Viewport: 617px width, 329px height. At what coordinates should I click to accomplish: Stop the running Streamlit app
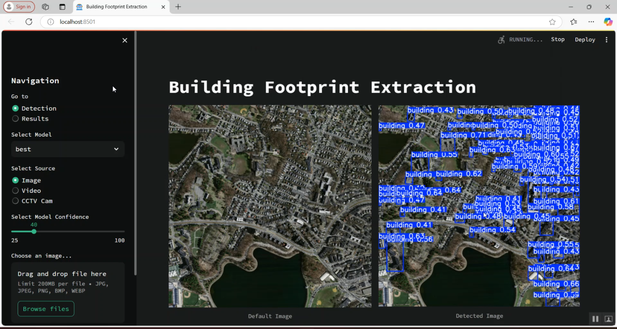(557, 39)
